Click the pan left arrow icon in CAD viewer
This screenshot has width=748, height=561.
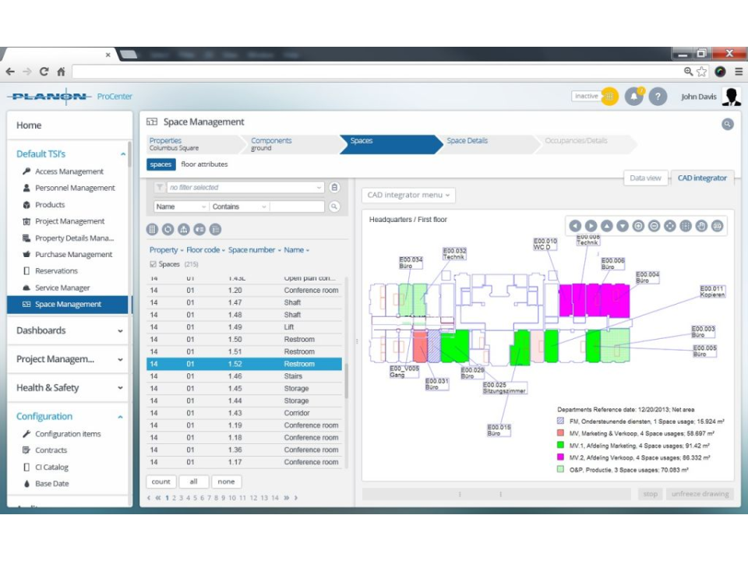pyautogui.click(x=573, y=226)
